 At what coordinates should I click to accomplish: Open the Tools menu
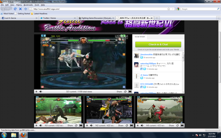[x=37, y=5]
